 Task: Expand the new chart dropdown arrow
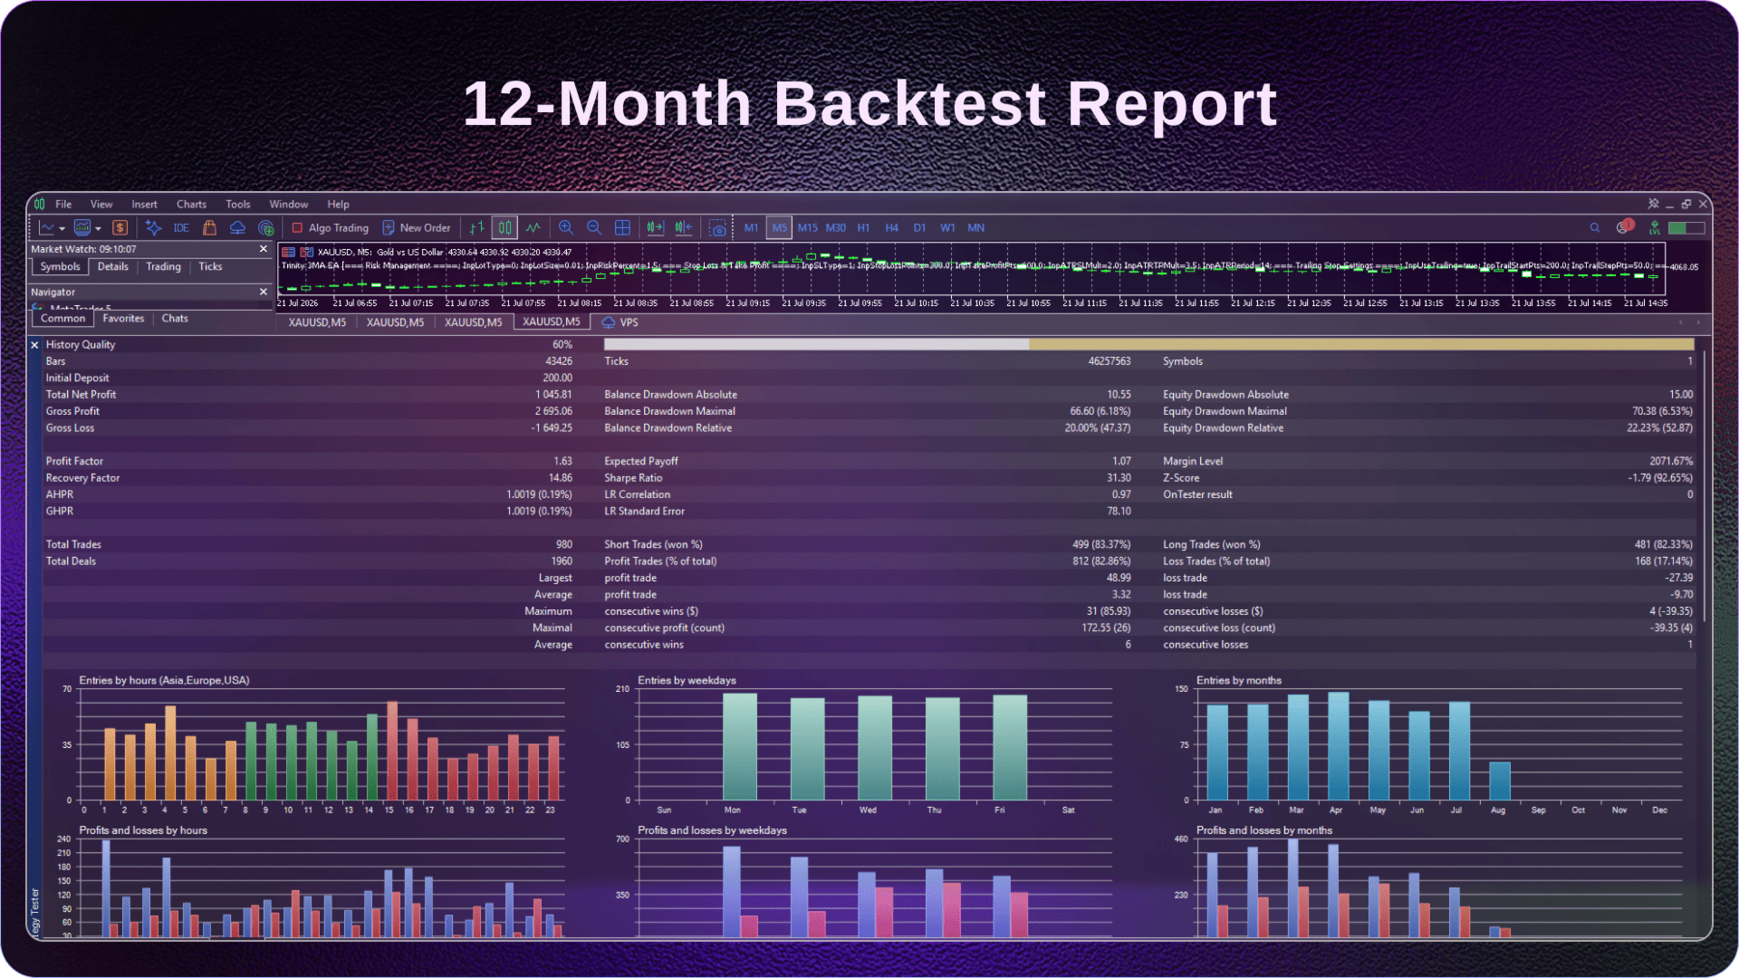tap(62, 229)
